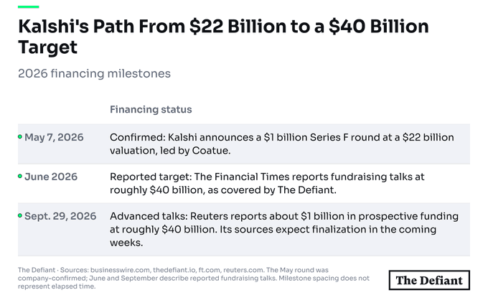488x303 pixels.
Task: Click the Reported target Financial Times description
Action: 267,183
